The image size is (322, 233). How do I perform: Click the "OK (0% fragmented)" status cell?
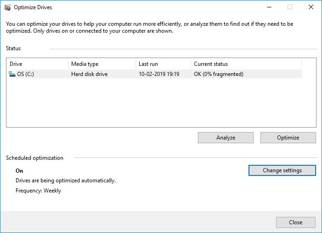(x=219, y=74)
